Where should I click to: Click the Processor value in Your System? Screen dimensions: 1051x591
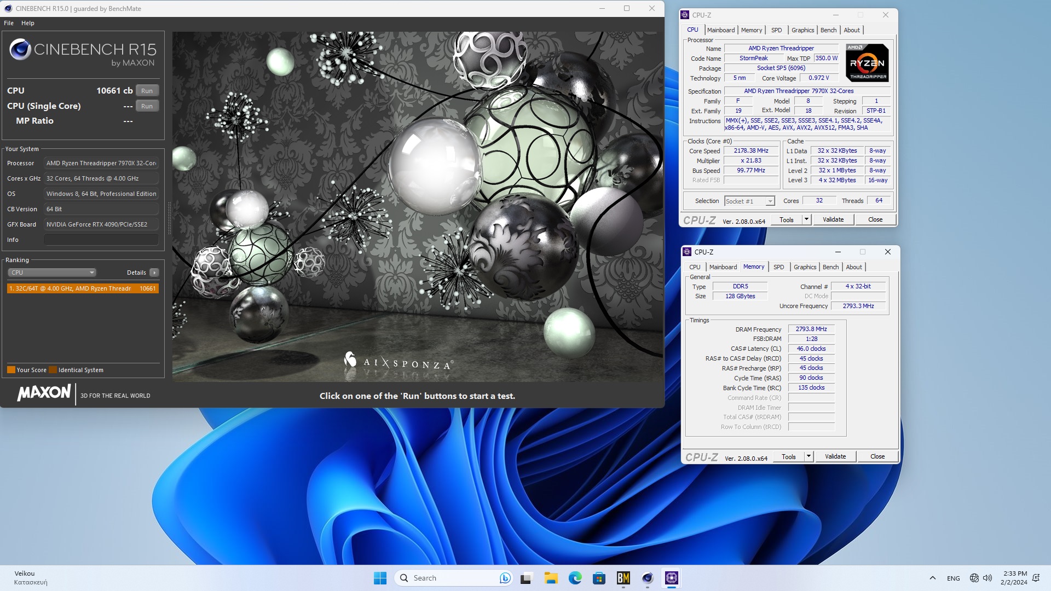pyautogui.click(x=101, y=163)
